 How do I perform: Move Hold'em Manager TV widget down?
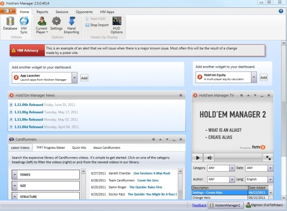pos(255,95)
